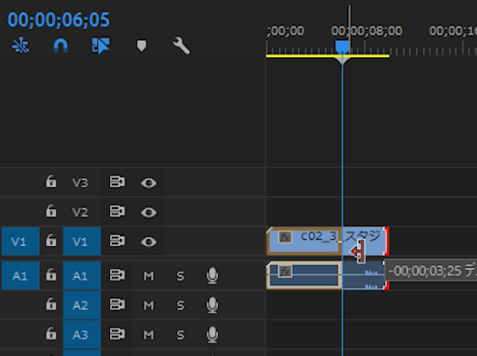Toggle the V1 source patching indicator
477x356 pixels.
coord(20,241)
